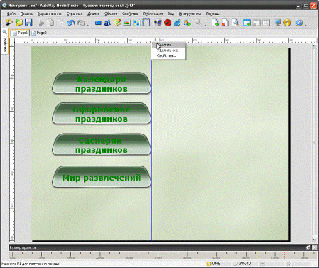The height and width of the screenshot is (268, 319).
Task: Open dropdown arrow next to the Redo icon
Action: pos(87,25)
